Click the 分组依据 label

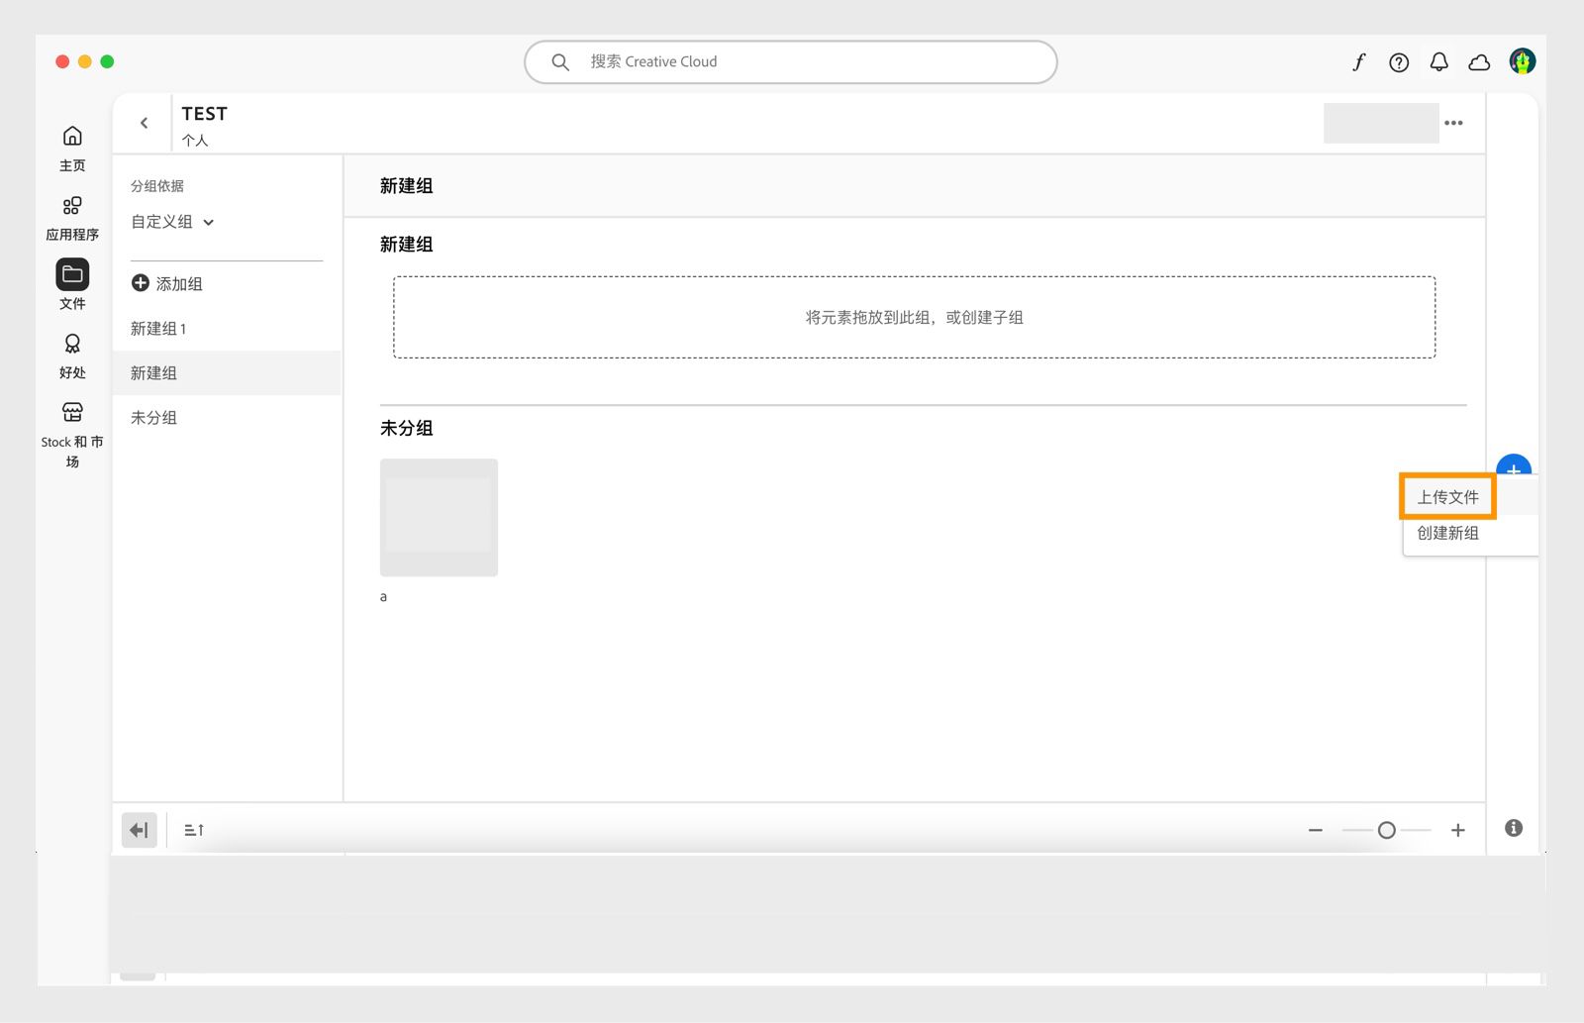point(157,186)
